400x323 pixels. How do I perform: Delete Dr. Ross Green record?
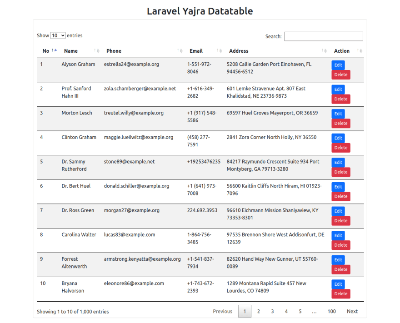pos(341,221)
